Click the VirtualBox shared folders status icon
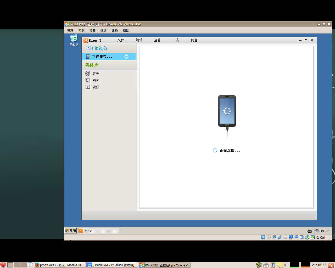This screenshot has height=268, width=335. (x=285, y=237)
